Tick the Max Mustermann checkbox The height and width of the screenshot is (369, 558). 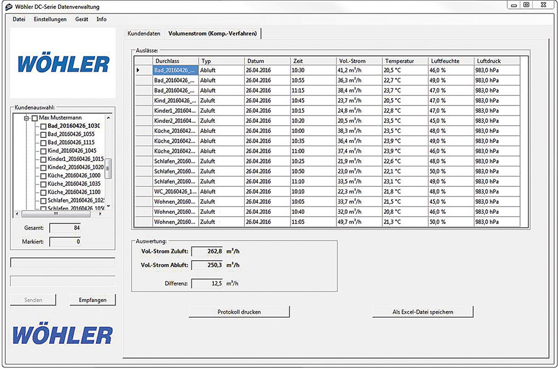click(x=35, y=118)
